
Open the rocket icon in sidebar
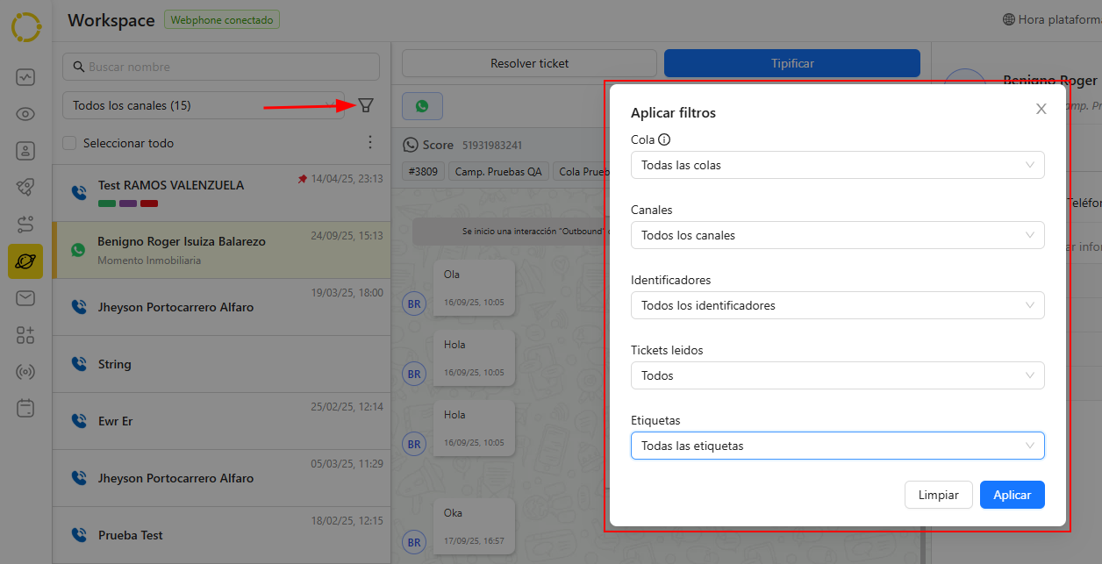coord(25,187)
